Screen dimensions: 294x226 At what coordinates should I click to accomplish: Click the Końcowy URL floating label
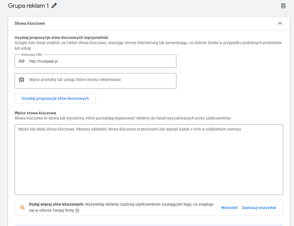(32, 55)
